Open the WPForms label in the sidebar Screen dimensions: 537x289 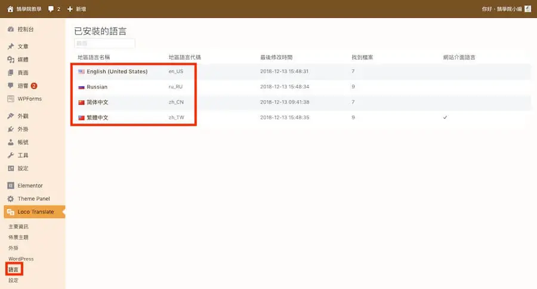(29, 99)
